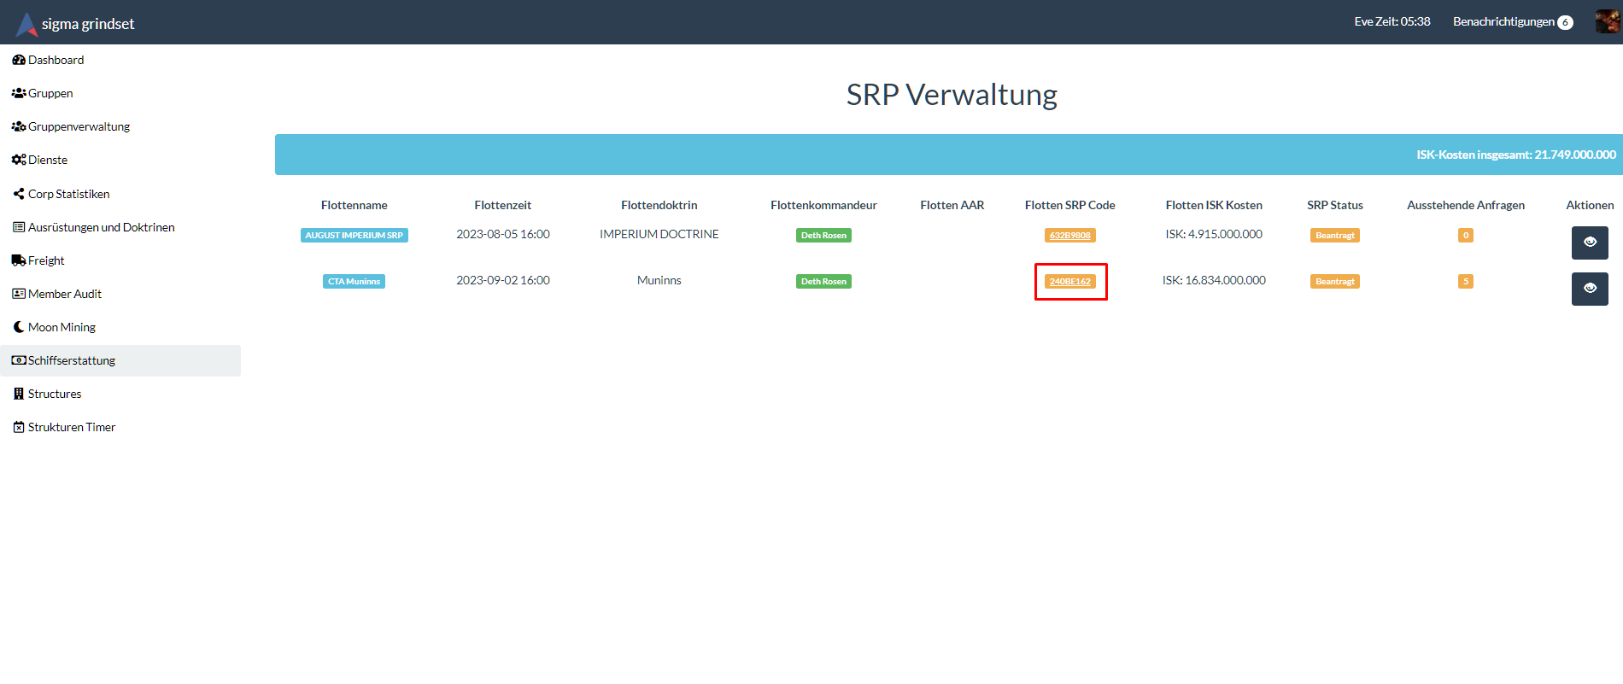Click the Dashboard gauge icon in sidebar
1623x684 pixels.
(19, 60)
